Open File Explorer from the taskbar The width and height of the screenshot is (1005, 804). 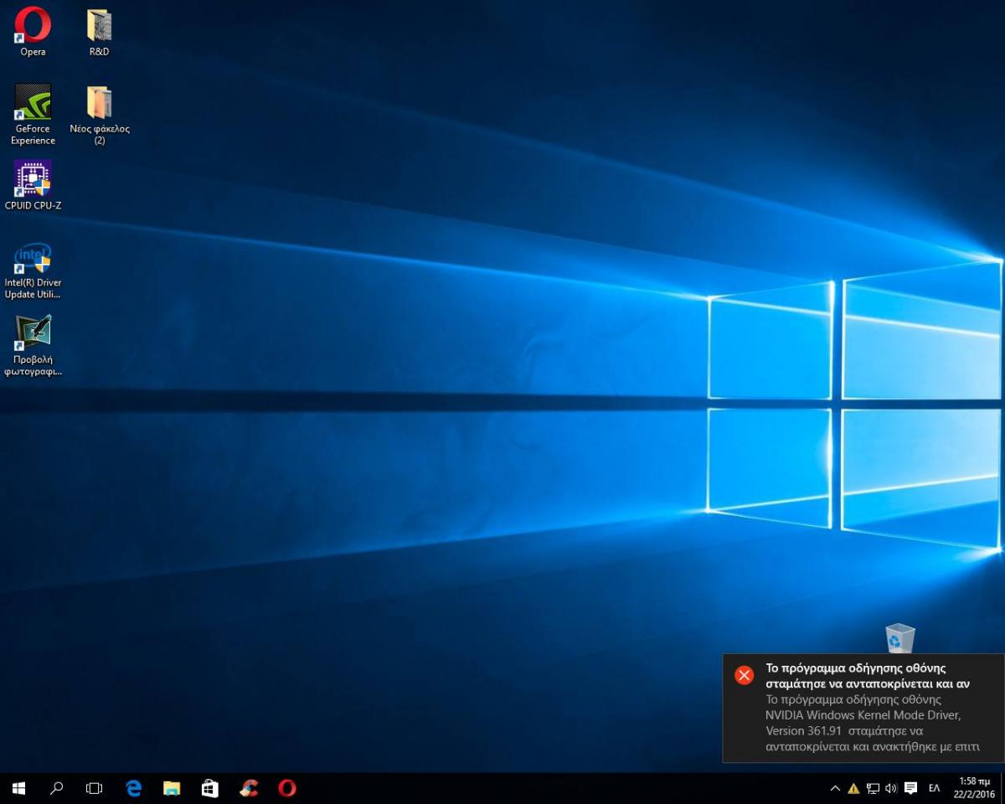tap(172, 788)
